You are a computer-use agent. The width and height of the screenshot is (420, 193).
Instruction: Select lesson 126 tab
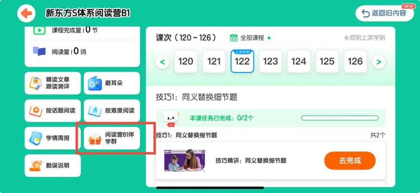click(355, 61)
